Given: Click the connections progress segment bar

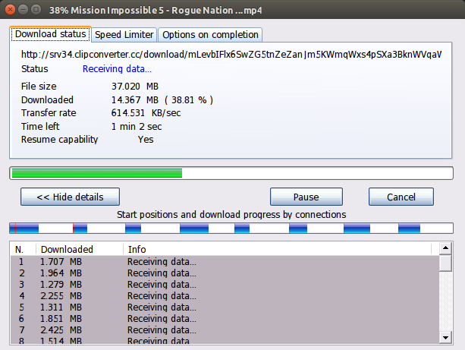Looking at the screenshot, I should pos(231,229).
